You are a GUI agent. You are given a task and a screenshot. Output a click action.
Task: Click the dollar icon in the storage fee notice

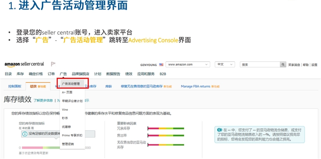(220, 130)
